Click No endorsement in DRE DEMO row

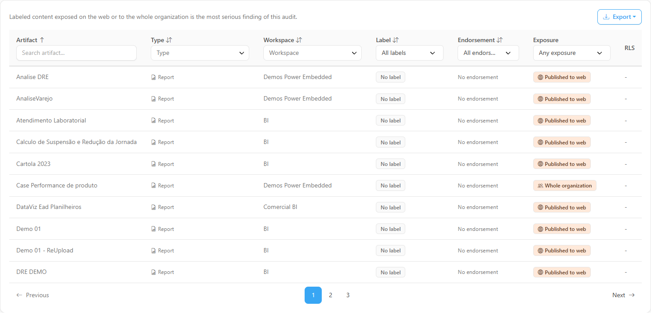pos(478,272)
